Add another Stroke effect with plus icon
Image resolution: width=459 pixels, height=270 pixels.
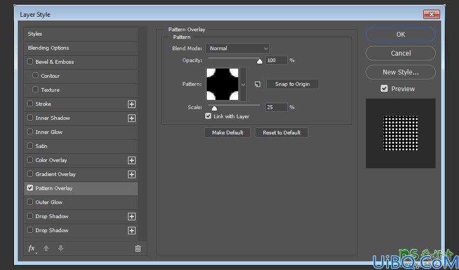(132, 104)
